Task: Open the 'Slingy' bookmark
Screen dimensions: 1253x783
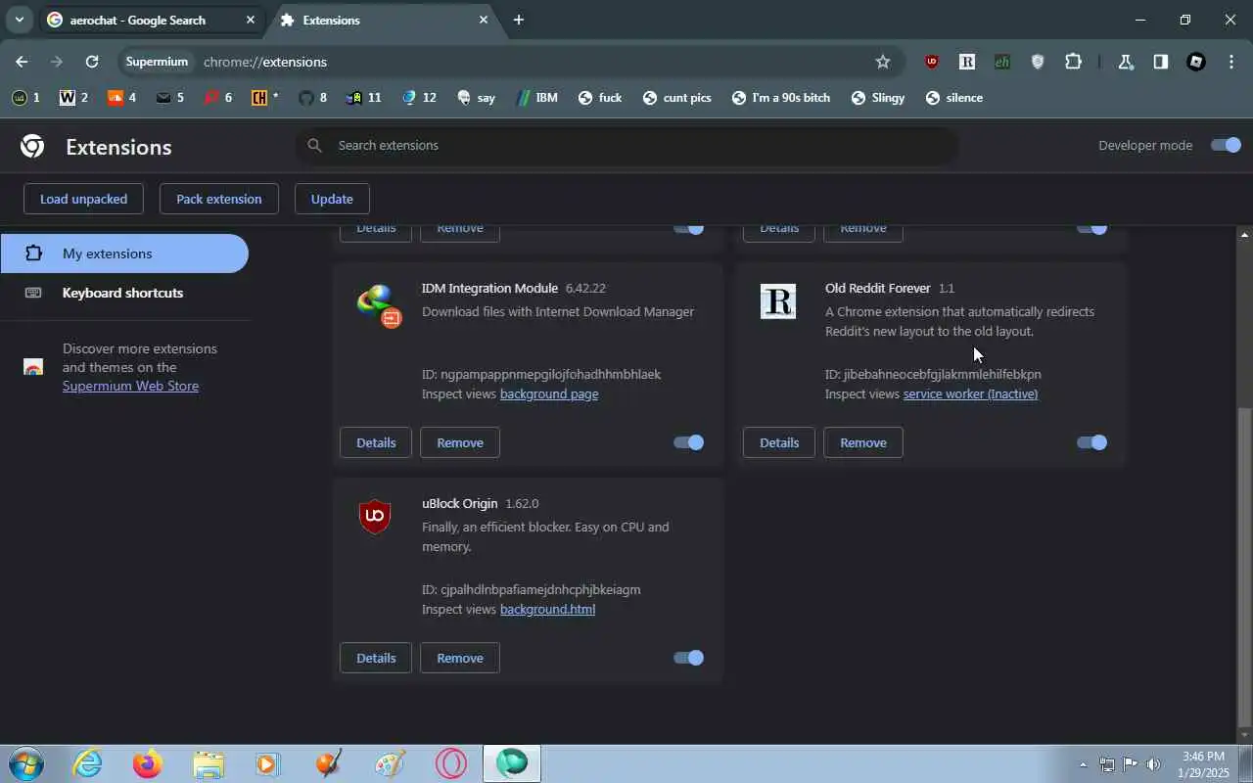Action: [x=877, y=98]
